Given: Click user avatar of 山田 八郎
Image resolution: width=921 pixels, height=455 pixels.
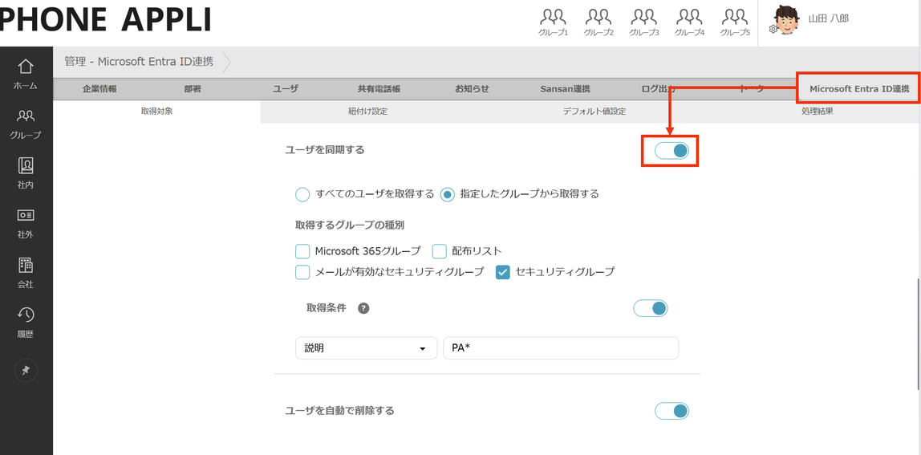Looking at the screenshot, I should pyautogui.click(x=786, y=21).
